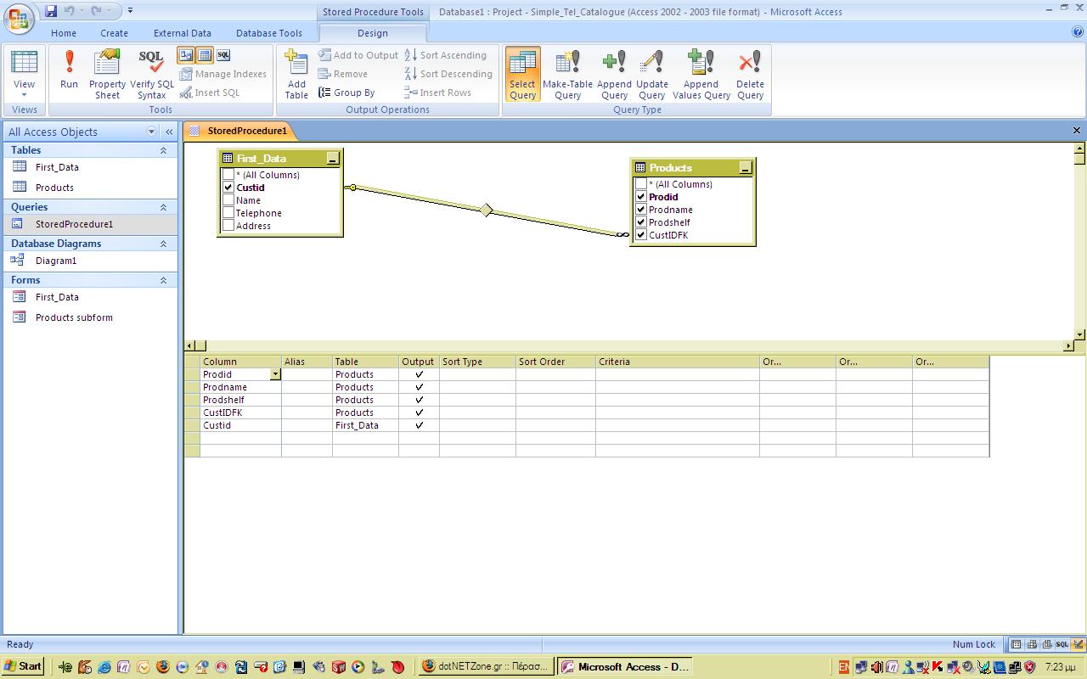Viewport: 1087px width, 679px height.
Task: Click Sort Ascending
Action: click(x=446, y=55)
